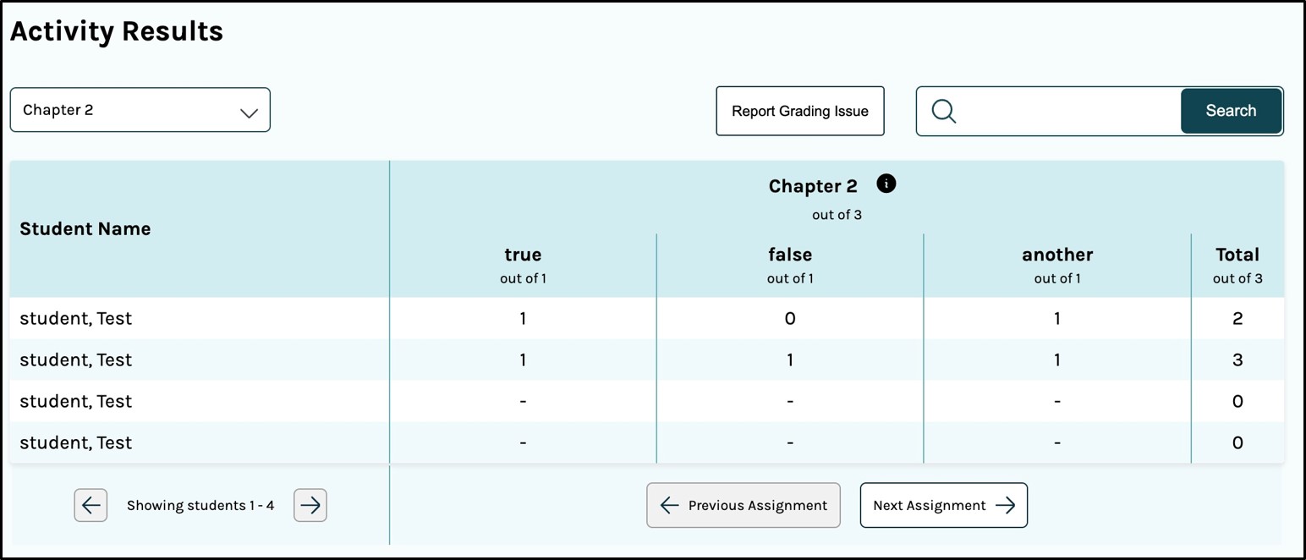The width and height of the screenshot is (1306, 560).
Task: Click the 'Showing students 1 - 4' label
Action: [200, 505]
